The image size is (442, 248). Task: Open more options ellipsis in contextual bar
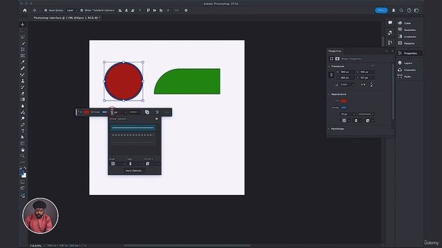[167, 112]
